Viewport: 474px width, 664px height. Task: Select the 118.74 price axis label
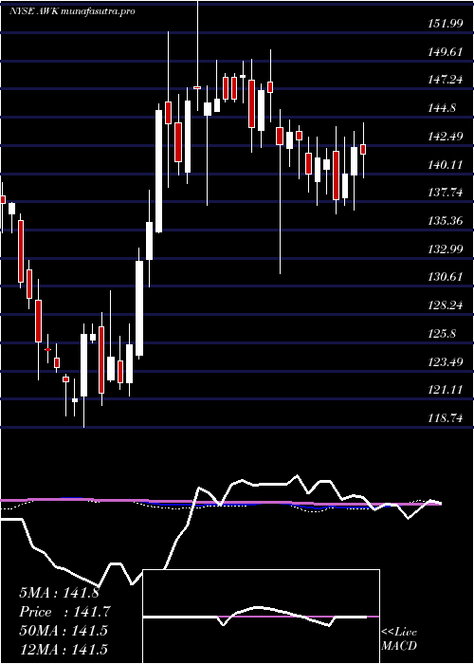click(x=445, y=418)
